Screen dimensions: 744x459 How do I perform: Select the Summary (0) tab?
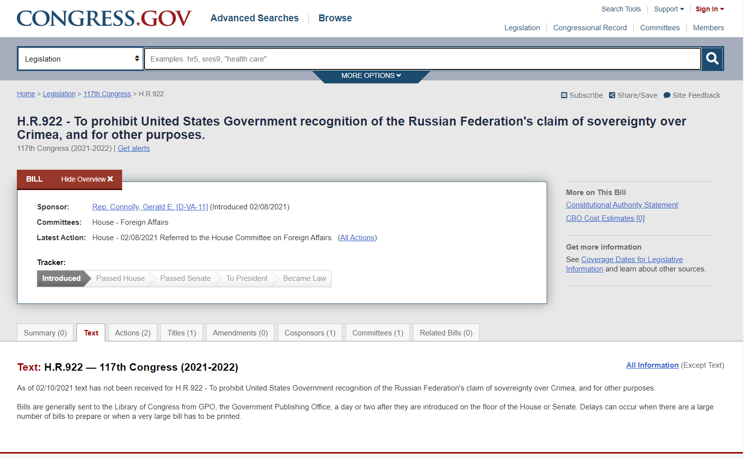click(45, 333)
